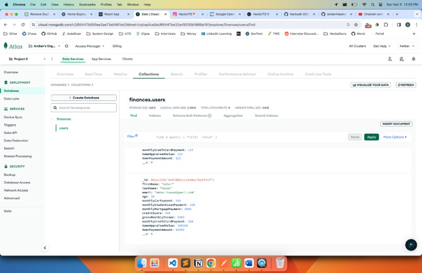Screen dimensions: 422x273
Task: Open the Chrome extensions puzzle icon
Action: click(x=386, y=25)
